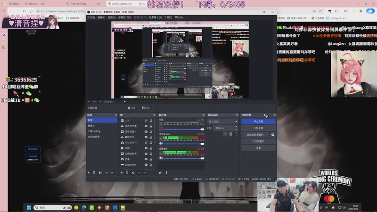Undock the Scenes panel icon

tap(116, 115)
